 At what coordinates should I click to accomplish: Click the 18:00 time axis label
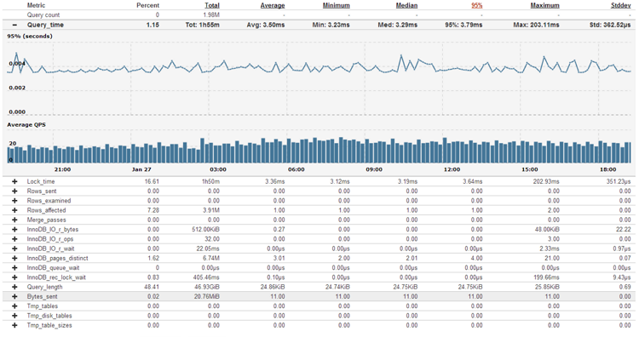click(x=607, y=169)
